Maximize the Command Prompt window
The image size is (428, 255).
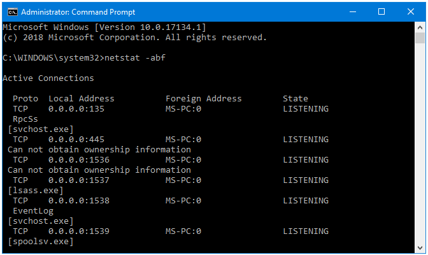coord(382,11)
